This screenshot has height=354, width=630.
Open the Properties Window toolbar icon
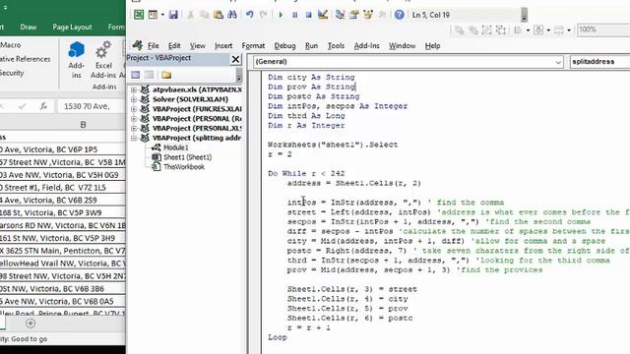pos(354,15)
